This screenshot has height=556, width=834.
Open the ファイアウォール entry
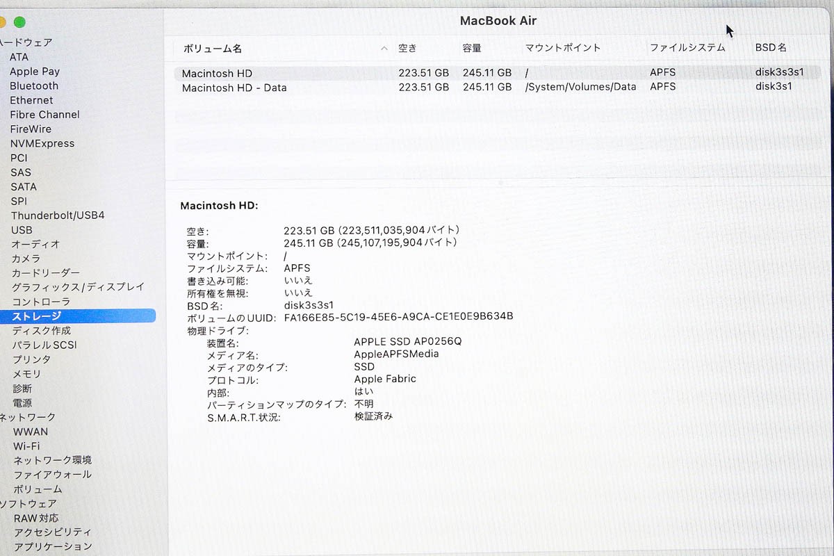[x=53, y=475]
